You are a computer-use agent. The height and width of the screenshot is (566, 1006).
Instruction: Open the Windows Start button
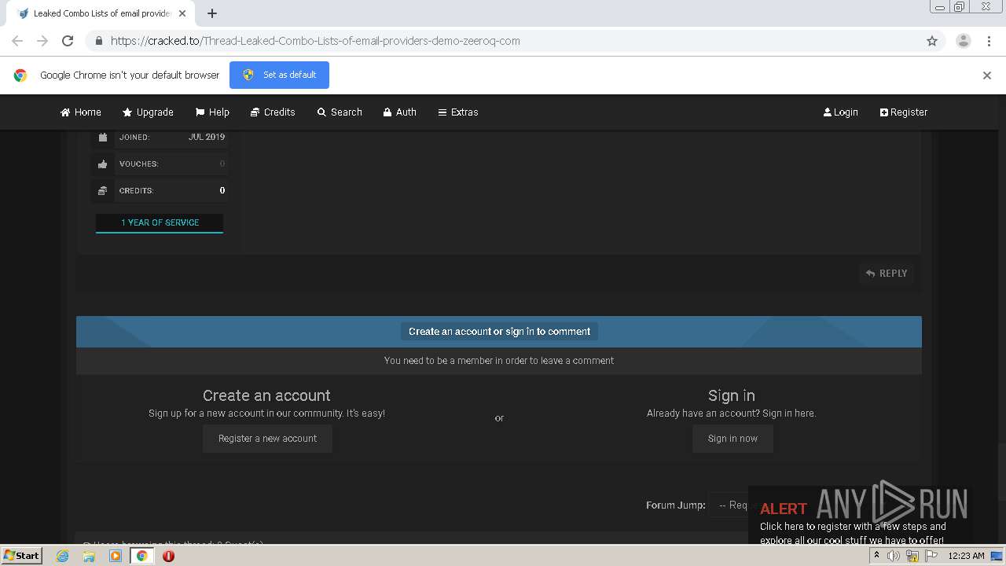(x=22, y=555)
